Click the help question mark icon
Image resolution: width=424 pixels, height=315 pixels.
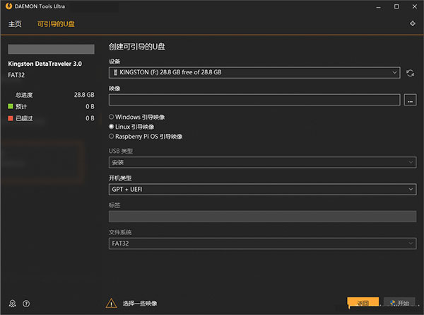point(26,303)
